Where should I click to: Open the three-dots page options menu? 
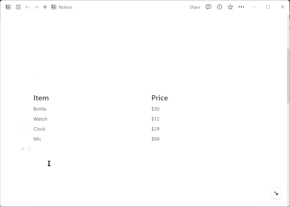tap(241, 7)
